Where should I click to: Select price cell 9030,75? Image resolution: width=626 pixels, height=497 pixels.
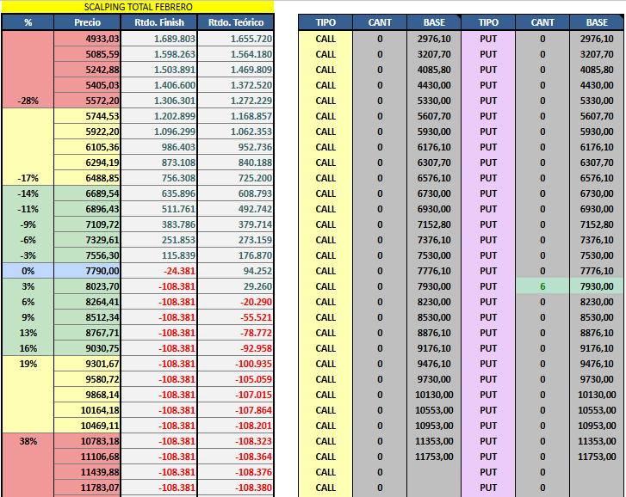[x=87, y=348]
